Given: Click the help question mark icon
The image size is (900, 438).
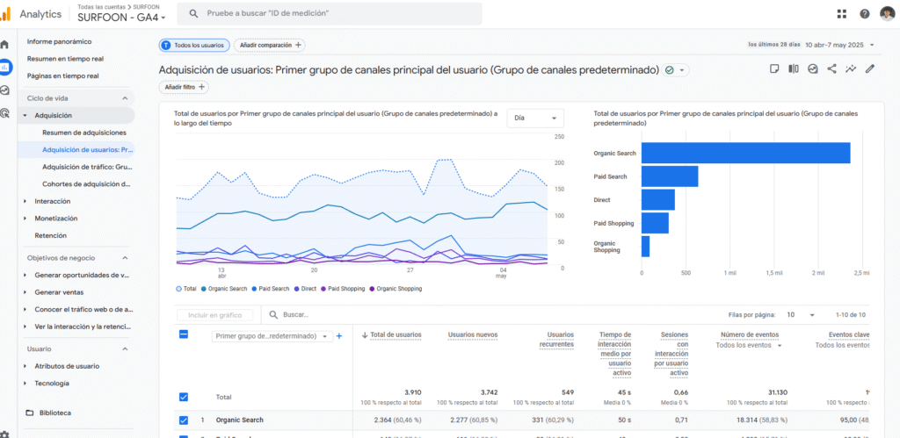Looking at the screenshot, I should (x=865, y=14).
